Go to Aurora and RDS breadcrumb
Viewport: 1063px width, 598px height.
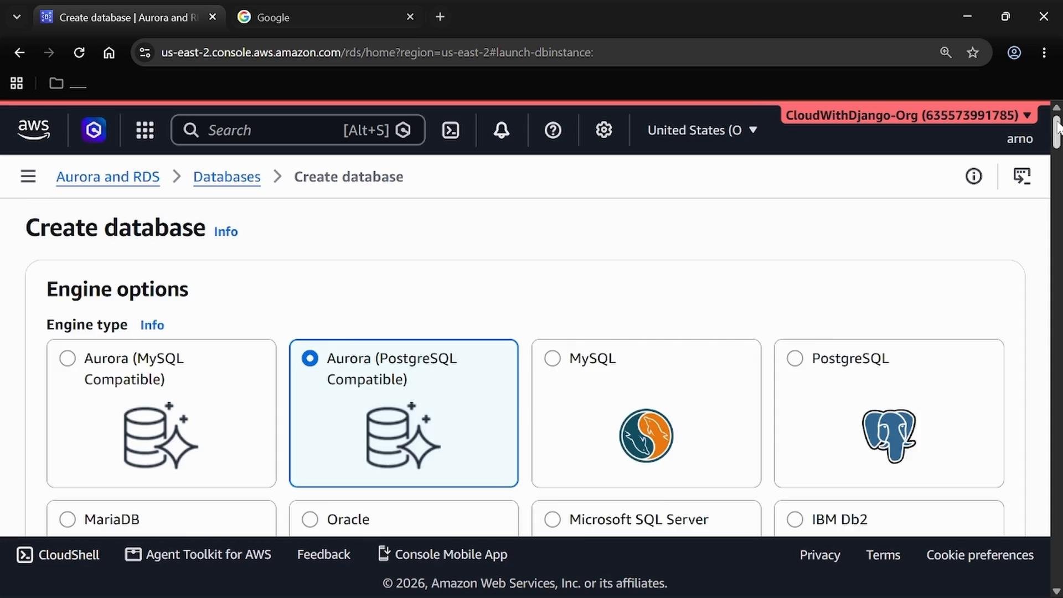(x=108, y=177)
